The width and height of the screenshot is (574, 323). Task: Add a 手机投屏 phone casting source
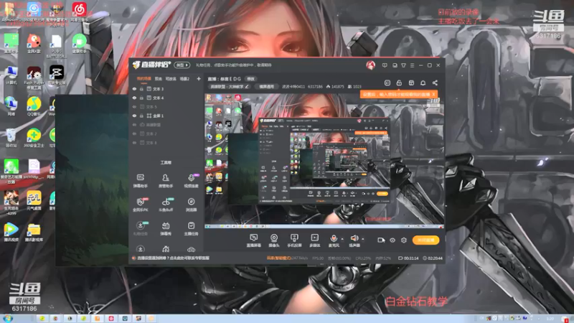tap(294, 240)
